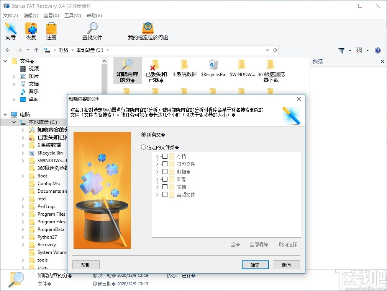Open the 帮助(V) menu
The height and width of the screenshot is (291, 387).
[94, 16]
